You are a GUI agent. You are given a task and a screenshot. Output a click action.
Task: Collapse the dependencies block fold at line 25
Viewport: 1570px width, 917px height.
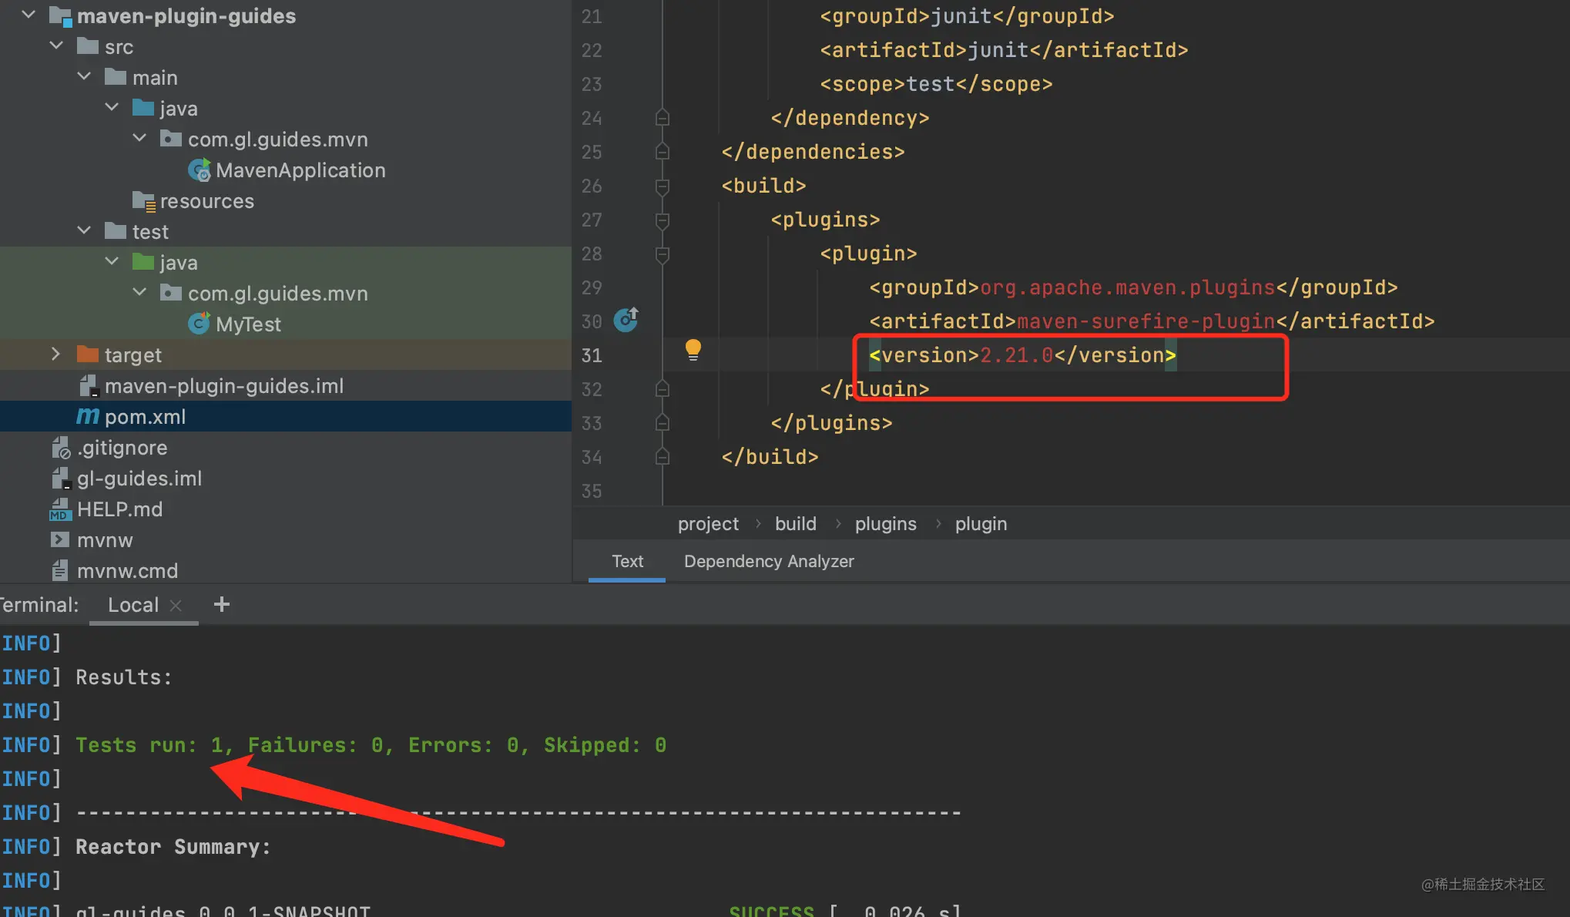(662, 151)
